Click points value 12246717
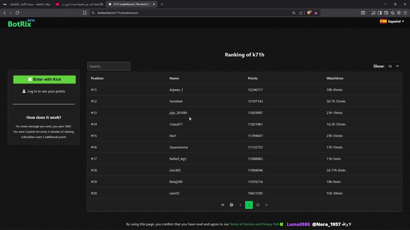This screenshot has width=410, height=230. click(255, 90)
